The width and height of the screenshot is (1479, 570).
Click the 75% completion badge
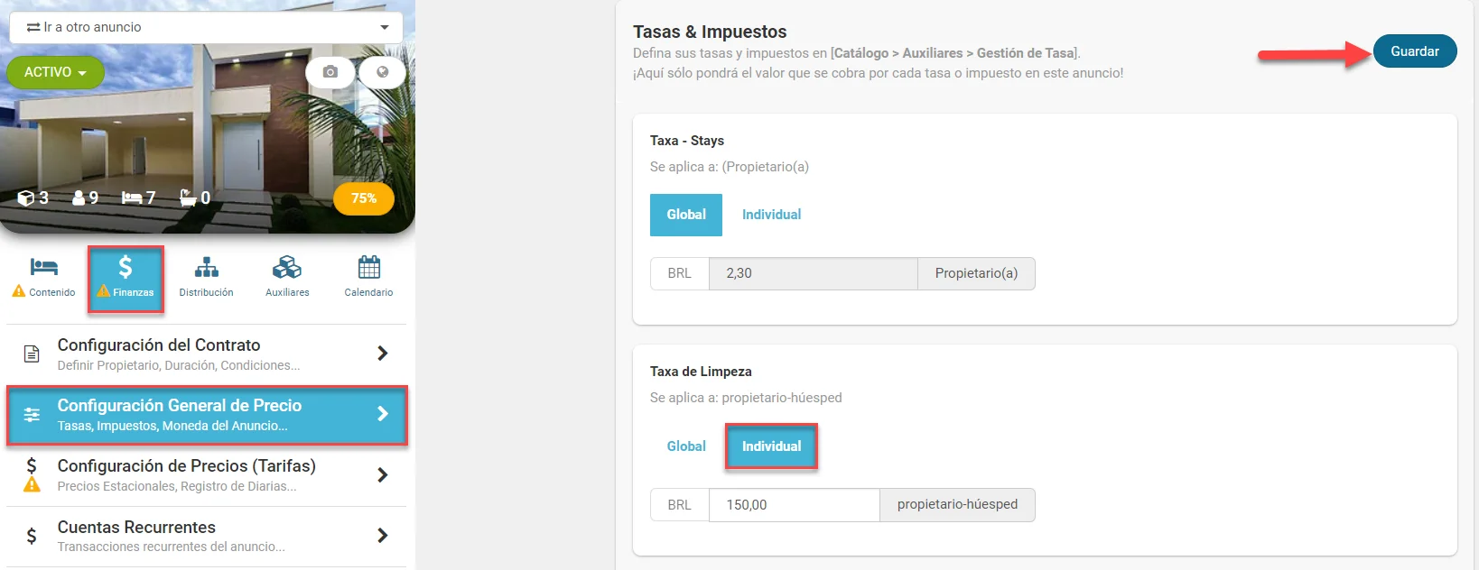point(364,198)
